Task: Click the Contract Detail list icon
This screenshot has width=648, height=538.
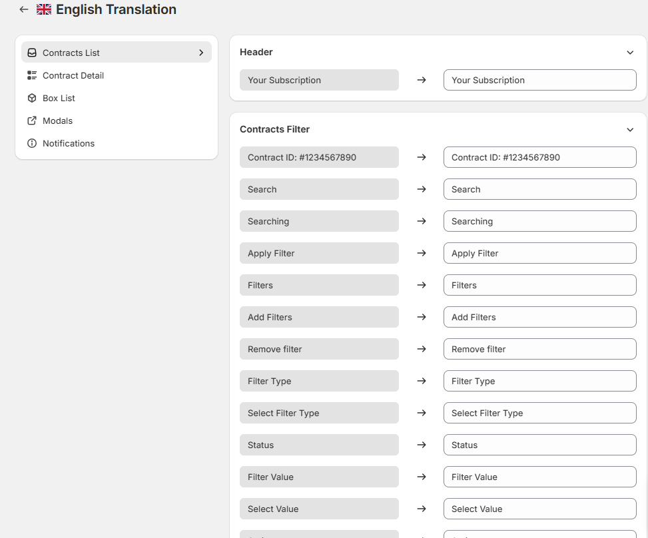Action: tap(32, 75)
